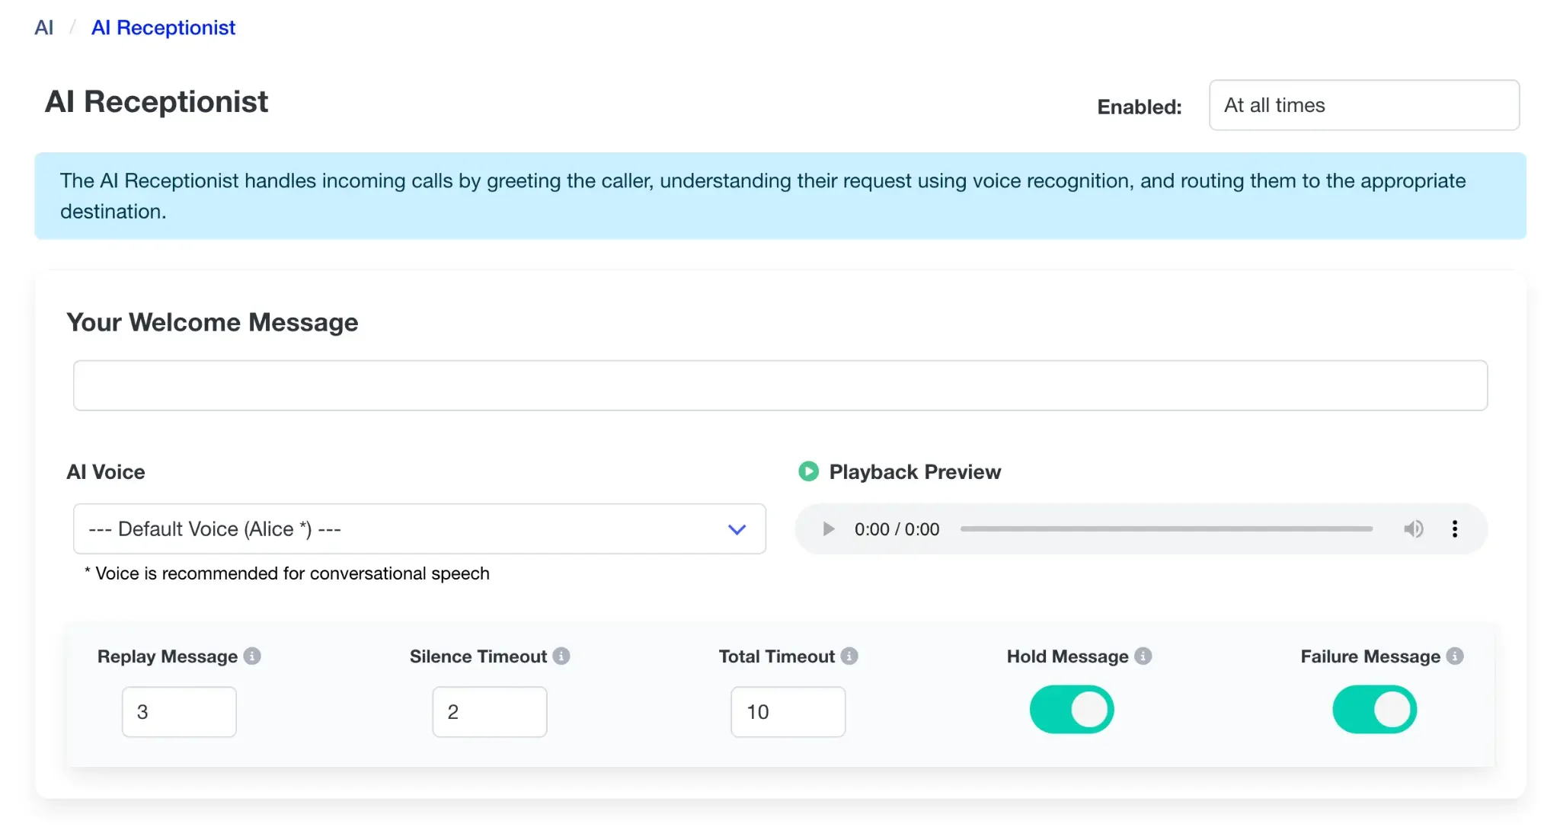Open the Enabled schedule dropdown showing At all times
Screen dimensions: 1560x827
[x=1363, y=105]
